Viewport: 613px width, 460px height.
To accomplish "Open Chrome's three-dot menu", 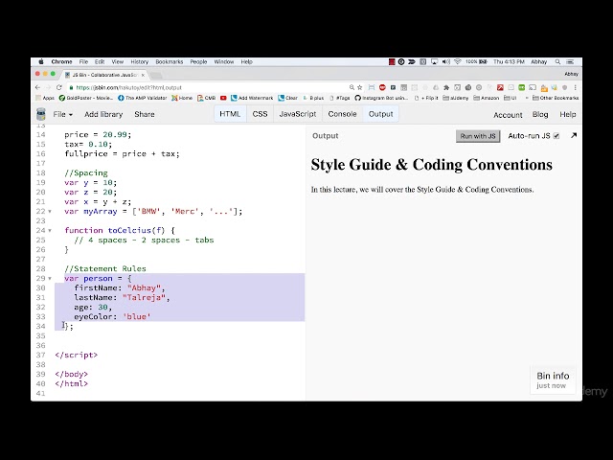I will 576,87.
